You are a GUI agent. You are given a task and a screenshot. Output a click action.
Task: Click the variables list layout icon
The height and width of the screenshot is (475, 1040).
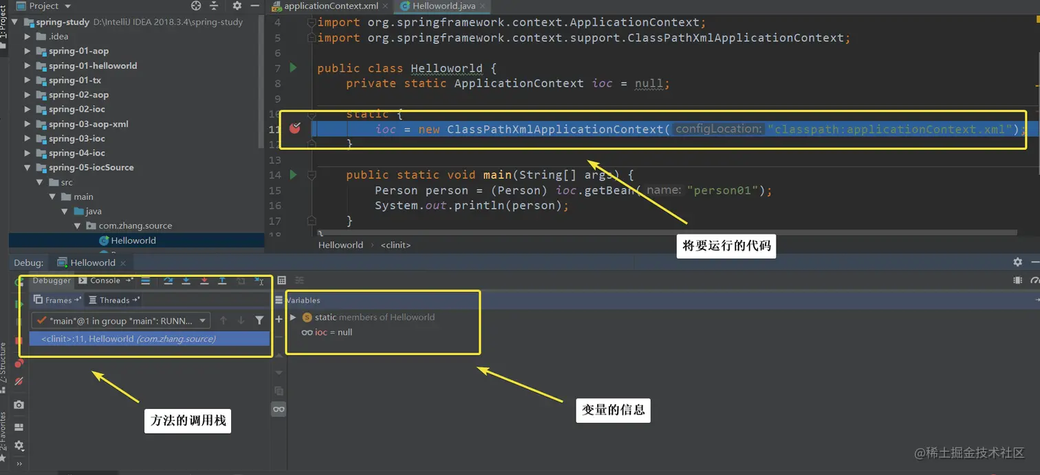pyautogui.click(x=279, y=300)
